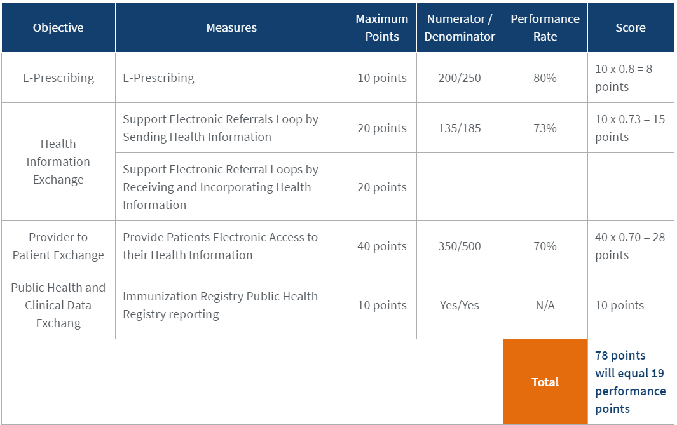Click the Score column header
This screenshot has height=425, width=677.
631,27
